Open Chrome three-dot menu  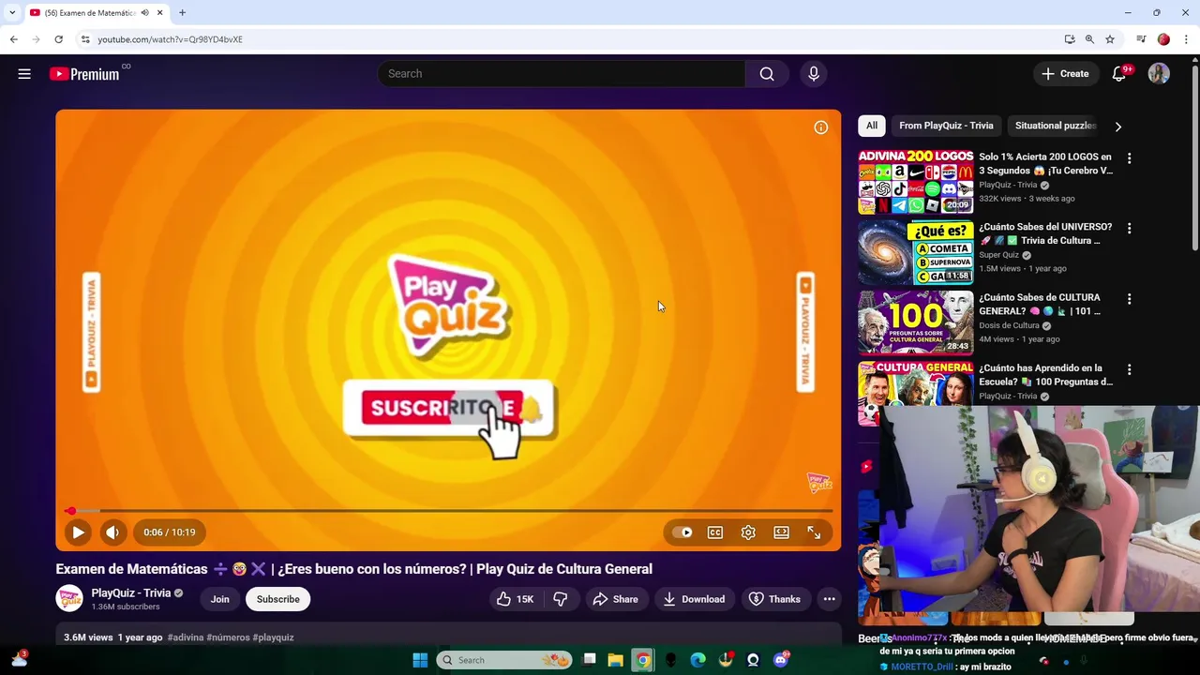(x=1186, y=39)
